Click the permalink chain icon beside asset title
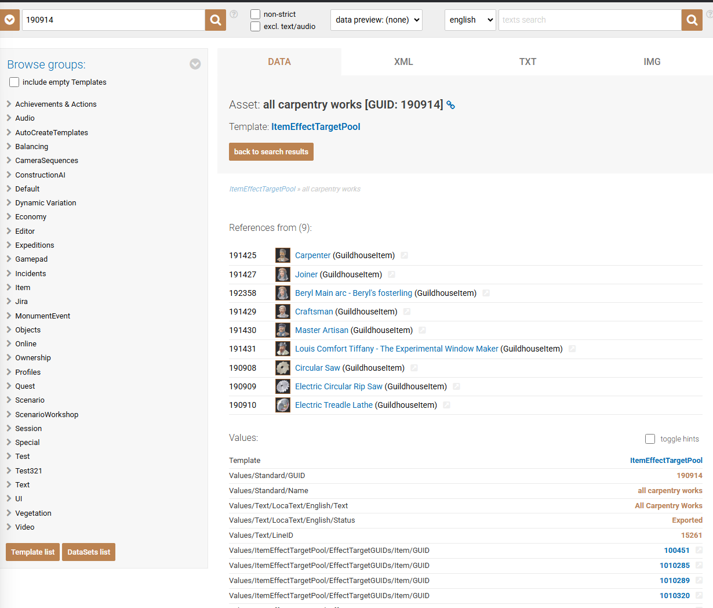The width and height of the screenshot is (713, 608). click(x=450, y=105)
